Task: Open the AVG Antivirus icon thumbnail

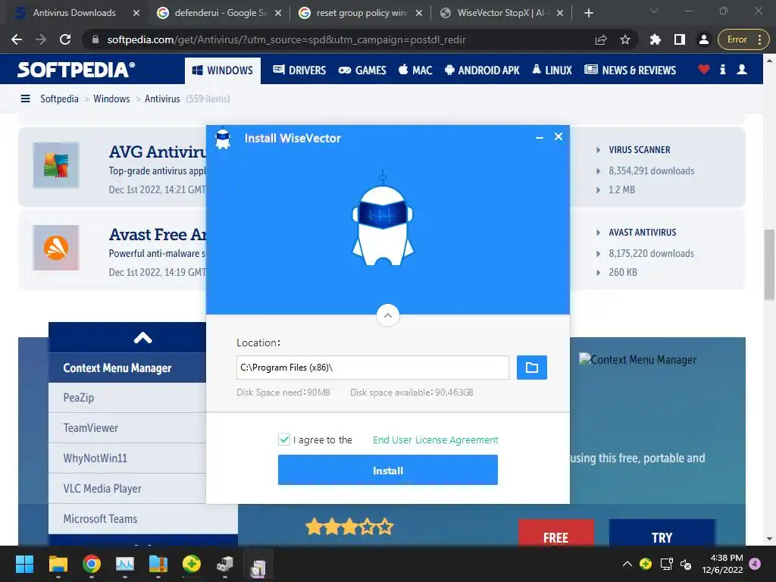Action: click(x=56, y=164)
